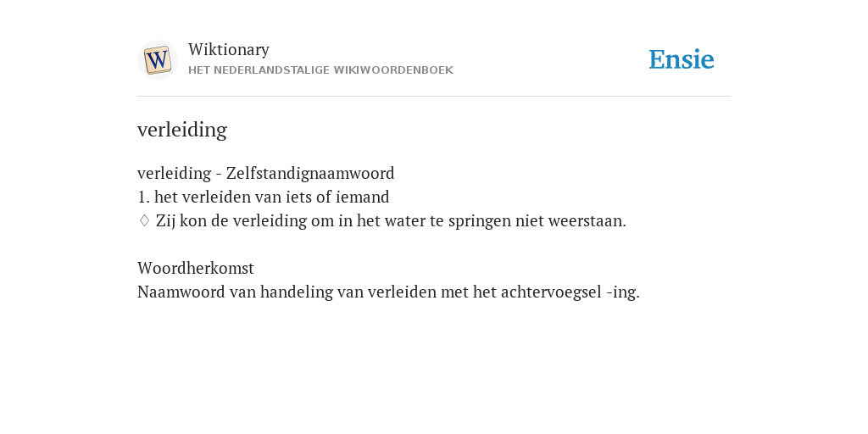Click the word Zelfstandignaamwoord

point(310,173)
